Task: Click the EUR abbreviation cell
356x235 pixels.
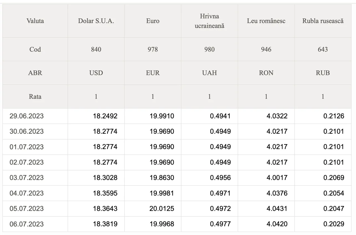Action: 153,73
